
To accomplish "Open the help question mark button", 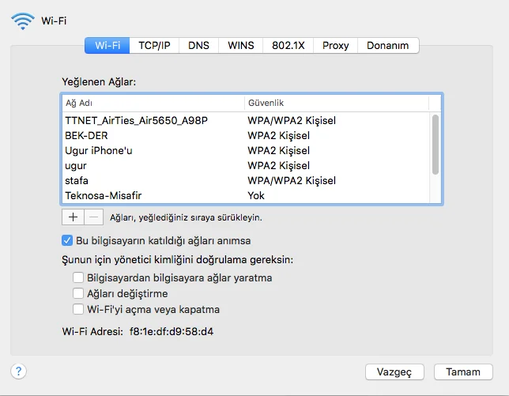I will click(x=19, y=371).
